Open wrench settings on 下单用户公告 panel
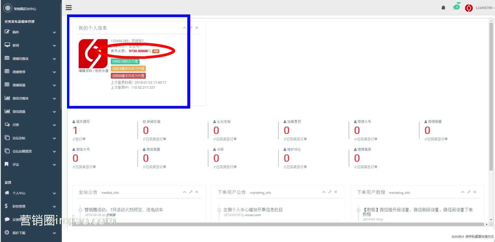Image resolution: width=495 pixels, height=242 pixels. click(x=330, y=192)
